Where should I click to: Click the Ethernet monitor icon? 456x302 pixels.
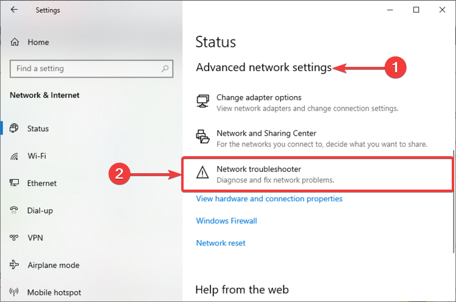(x=15, y=184)
